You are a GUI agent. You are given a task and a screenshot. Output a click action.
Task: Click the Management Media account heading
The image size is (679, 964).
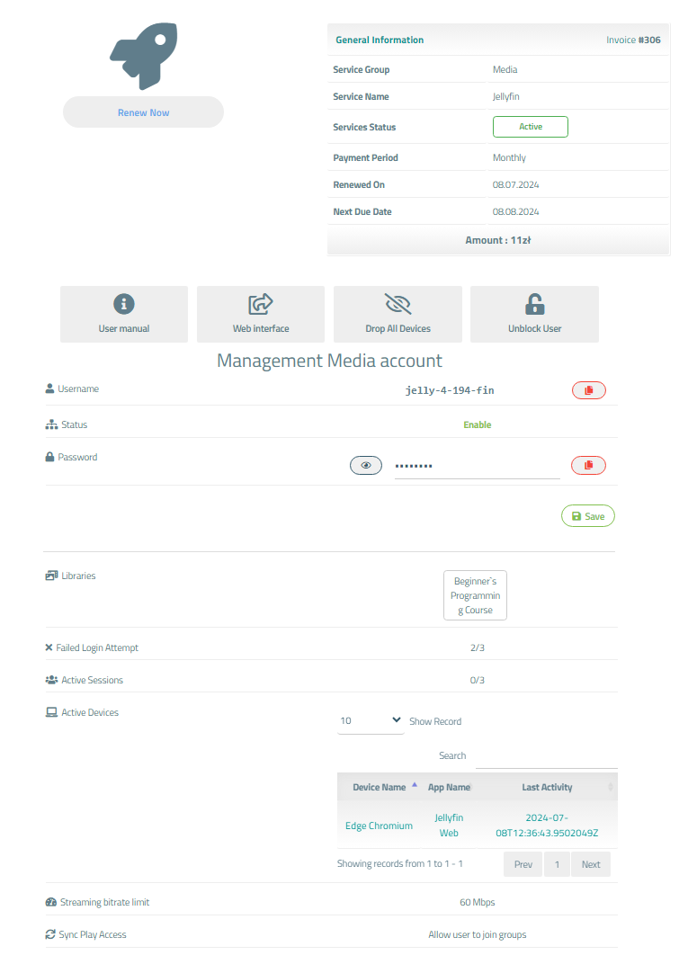click(330, 361)
